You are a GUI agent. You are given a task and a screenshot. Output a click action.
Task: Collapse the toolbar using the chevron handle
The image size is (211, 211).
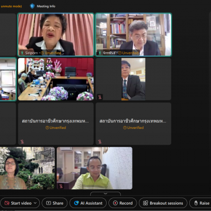pyautogui.click(x=105, y=193)
